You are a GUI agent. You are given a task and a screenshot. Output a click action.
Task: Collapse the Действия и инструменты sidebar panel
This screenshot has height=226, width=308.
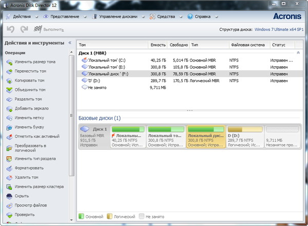70,43
